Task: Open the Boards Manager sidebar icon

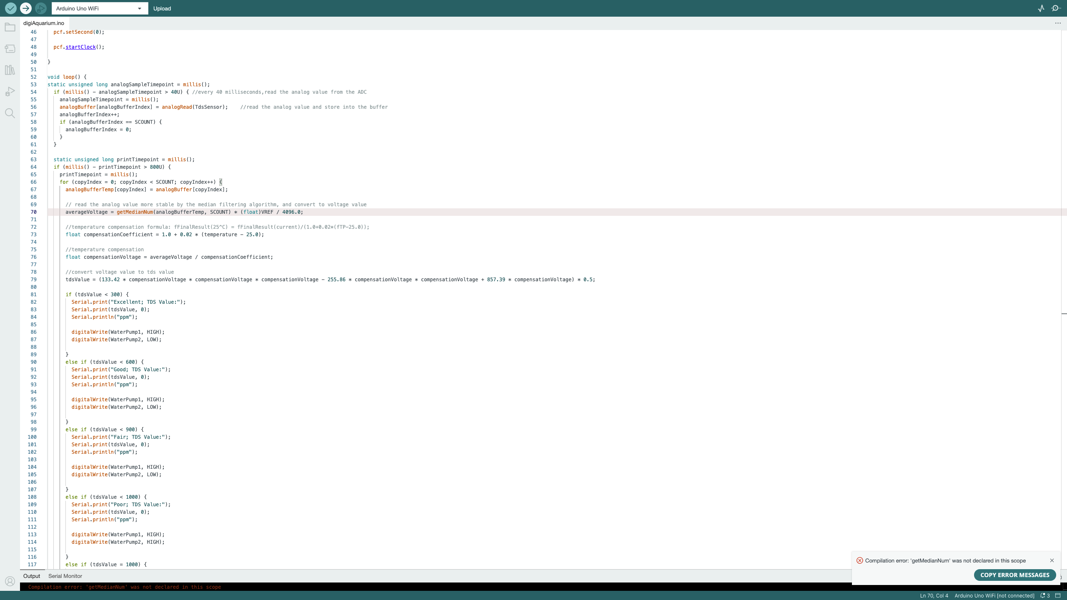Action: [x=10, y=48]
